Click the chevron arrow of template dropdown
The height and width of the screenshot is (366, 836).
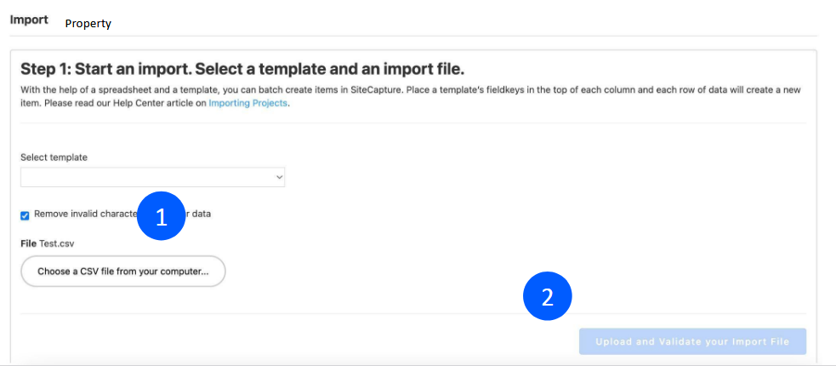278,177
